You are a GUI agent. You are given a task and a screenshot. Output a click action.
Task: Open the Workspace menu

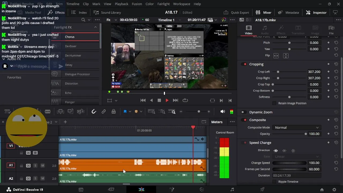(181, 4)
